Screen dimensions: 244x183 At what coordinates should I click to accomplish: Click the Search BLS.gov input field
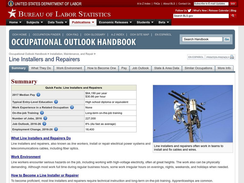tap(201, 16)
